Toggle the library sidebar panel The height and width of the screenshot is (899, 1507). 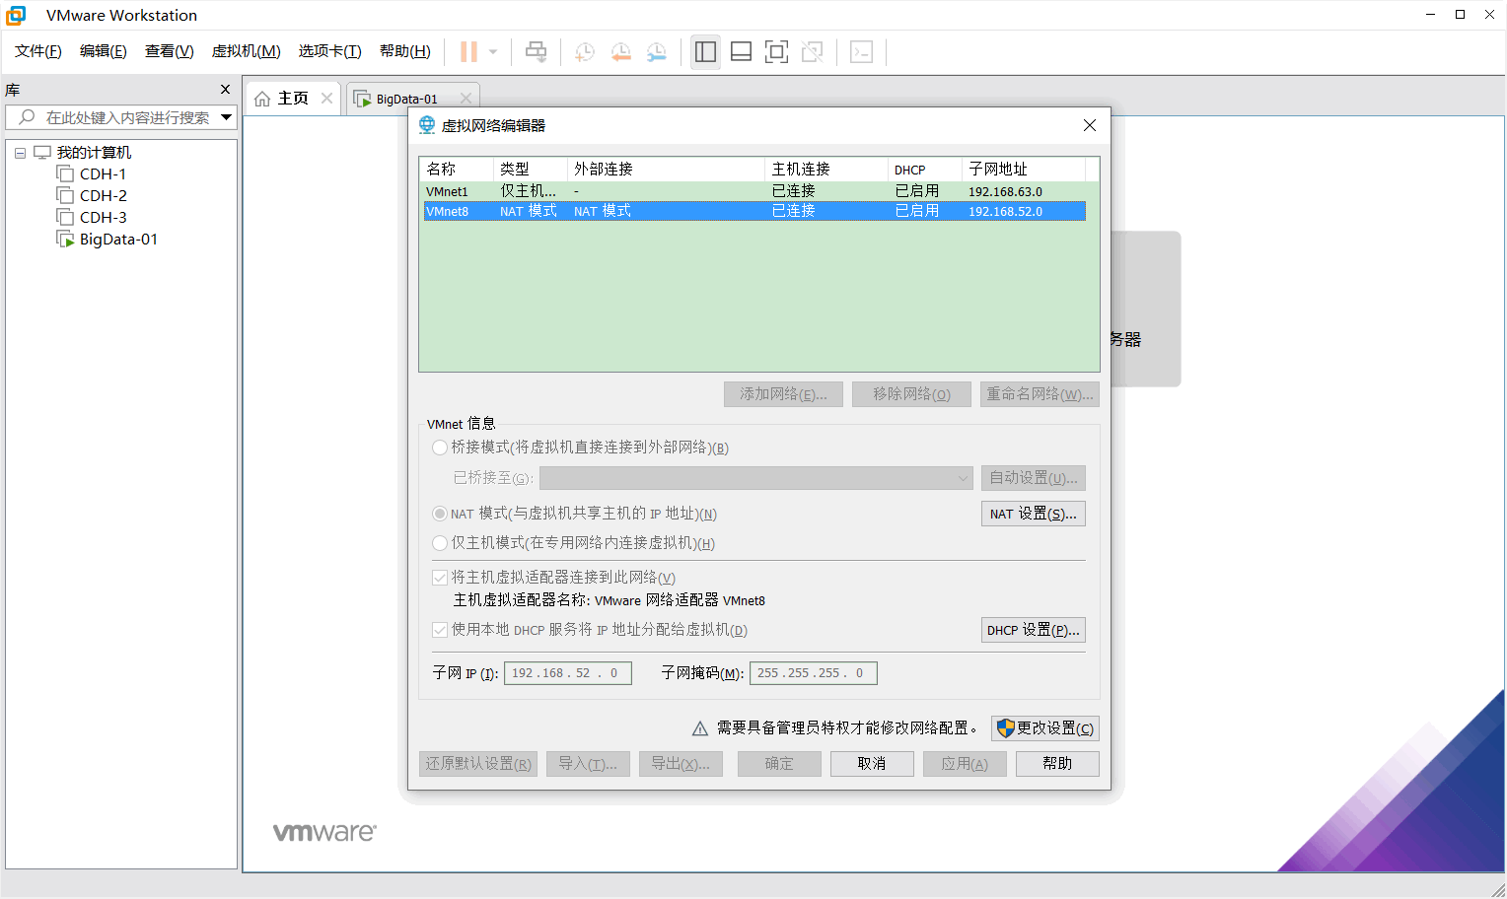[705, 51]
